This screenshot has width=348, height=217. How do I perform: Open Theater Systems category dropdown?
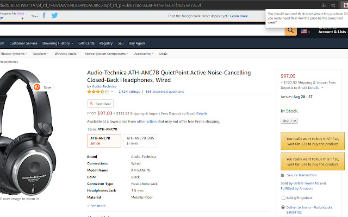click(14, 54)
